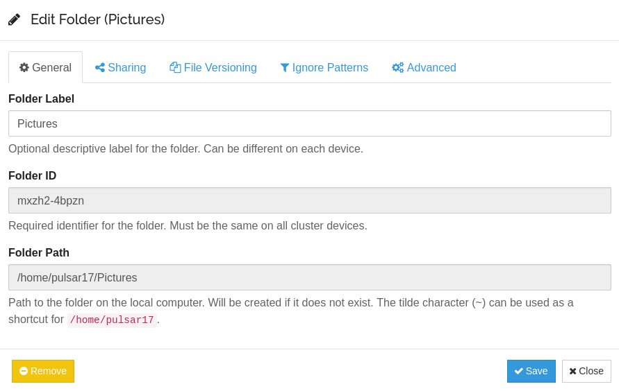Click the minus-circle icon on the Remove button

pos(24,371)
